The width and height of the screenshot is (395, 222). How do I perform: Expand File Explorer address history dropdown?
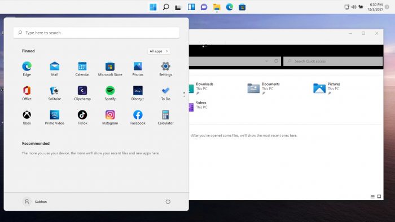pyautogui.click(x=266, y=61)
